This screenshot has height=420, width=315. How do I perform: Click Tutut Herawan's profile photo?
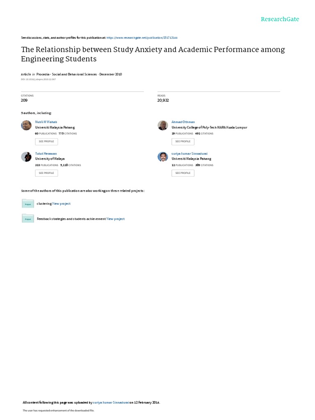[x=26, y=157]
